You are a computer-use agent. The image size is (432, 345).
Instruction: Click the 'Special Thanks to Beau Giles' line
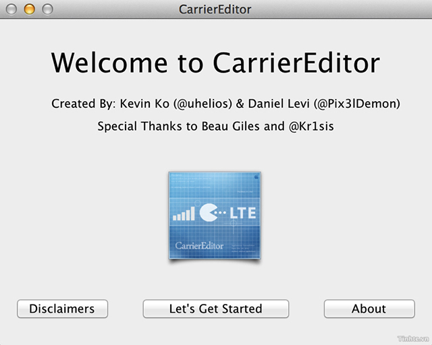[x=215, y=126]
